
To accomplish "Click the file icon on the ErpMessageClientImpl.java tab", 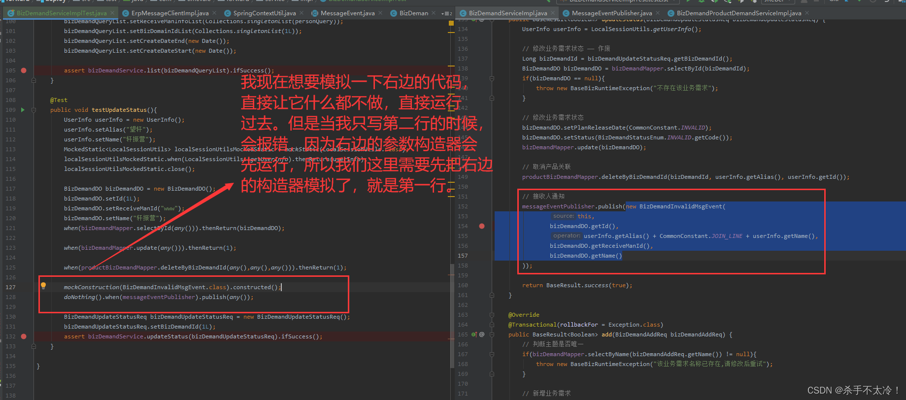I will coord(126,13).
